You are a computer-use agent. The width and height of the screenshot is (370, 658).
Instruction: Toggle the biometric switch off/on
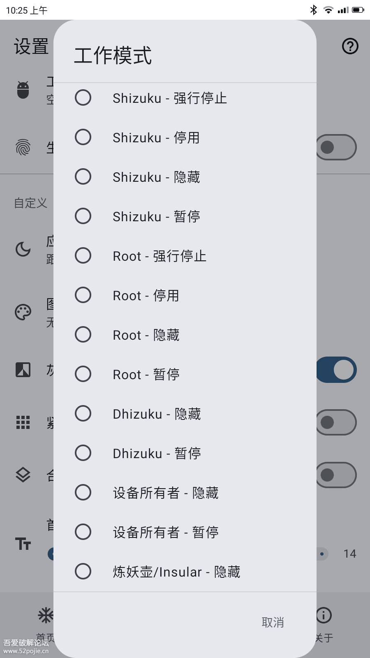336,147
